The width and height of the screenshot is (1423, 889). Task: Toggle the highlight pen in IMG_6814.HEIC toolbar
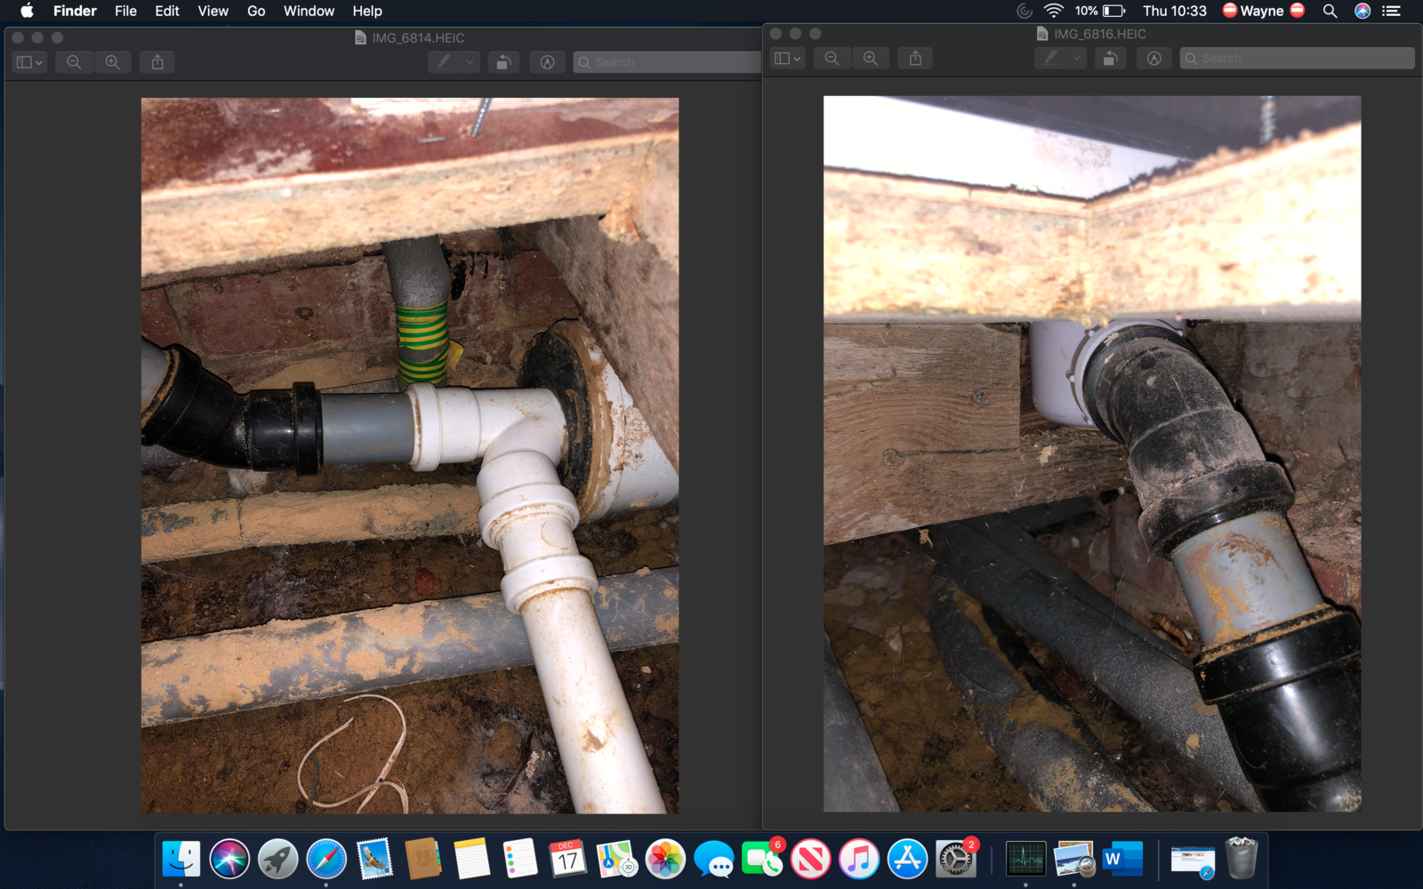point(445,62)
